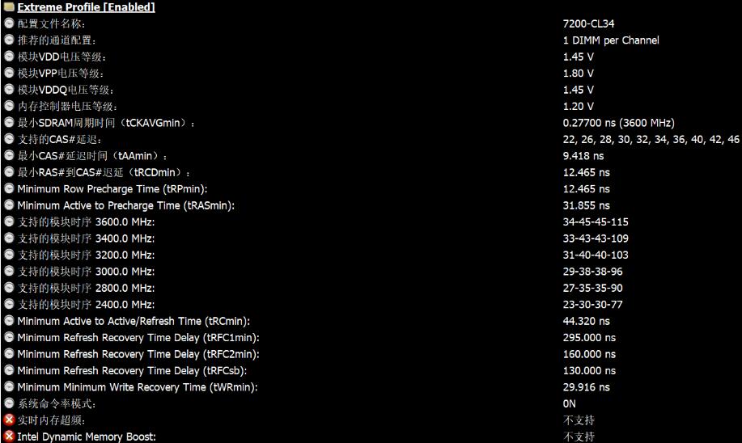Click the 0.27700 ns (3600 MHz) value
The width and height of the screenshot is (742, 443).
[x=618, y=123]
